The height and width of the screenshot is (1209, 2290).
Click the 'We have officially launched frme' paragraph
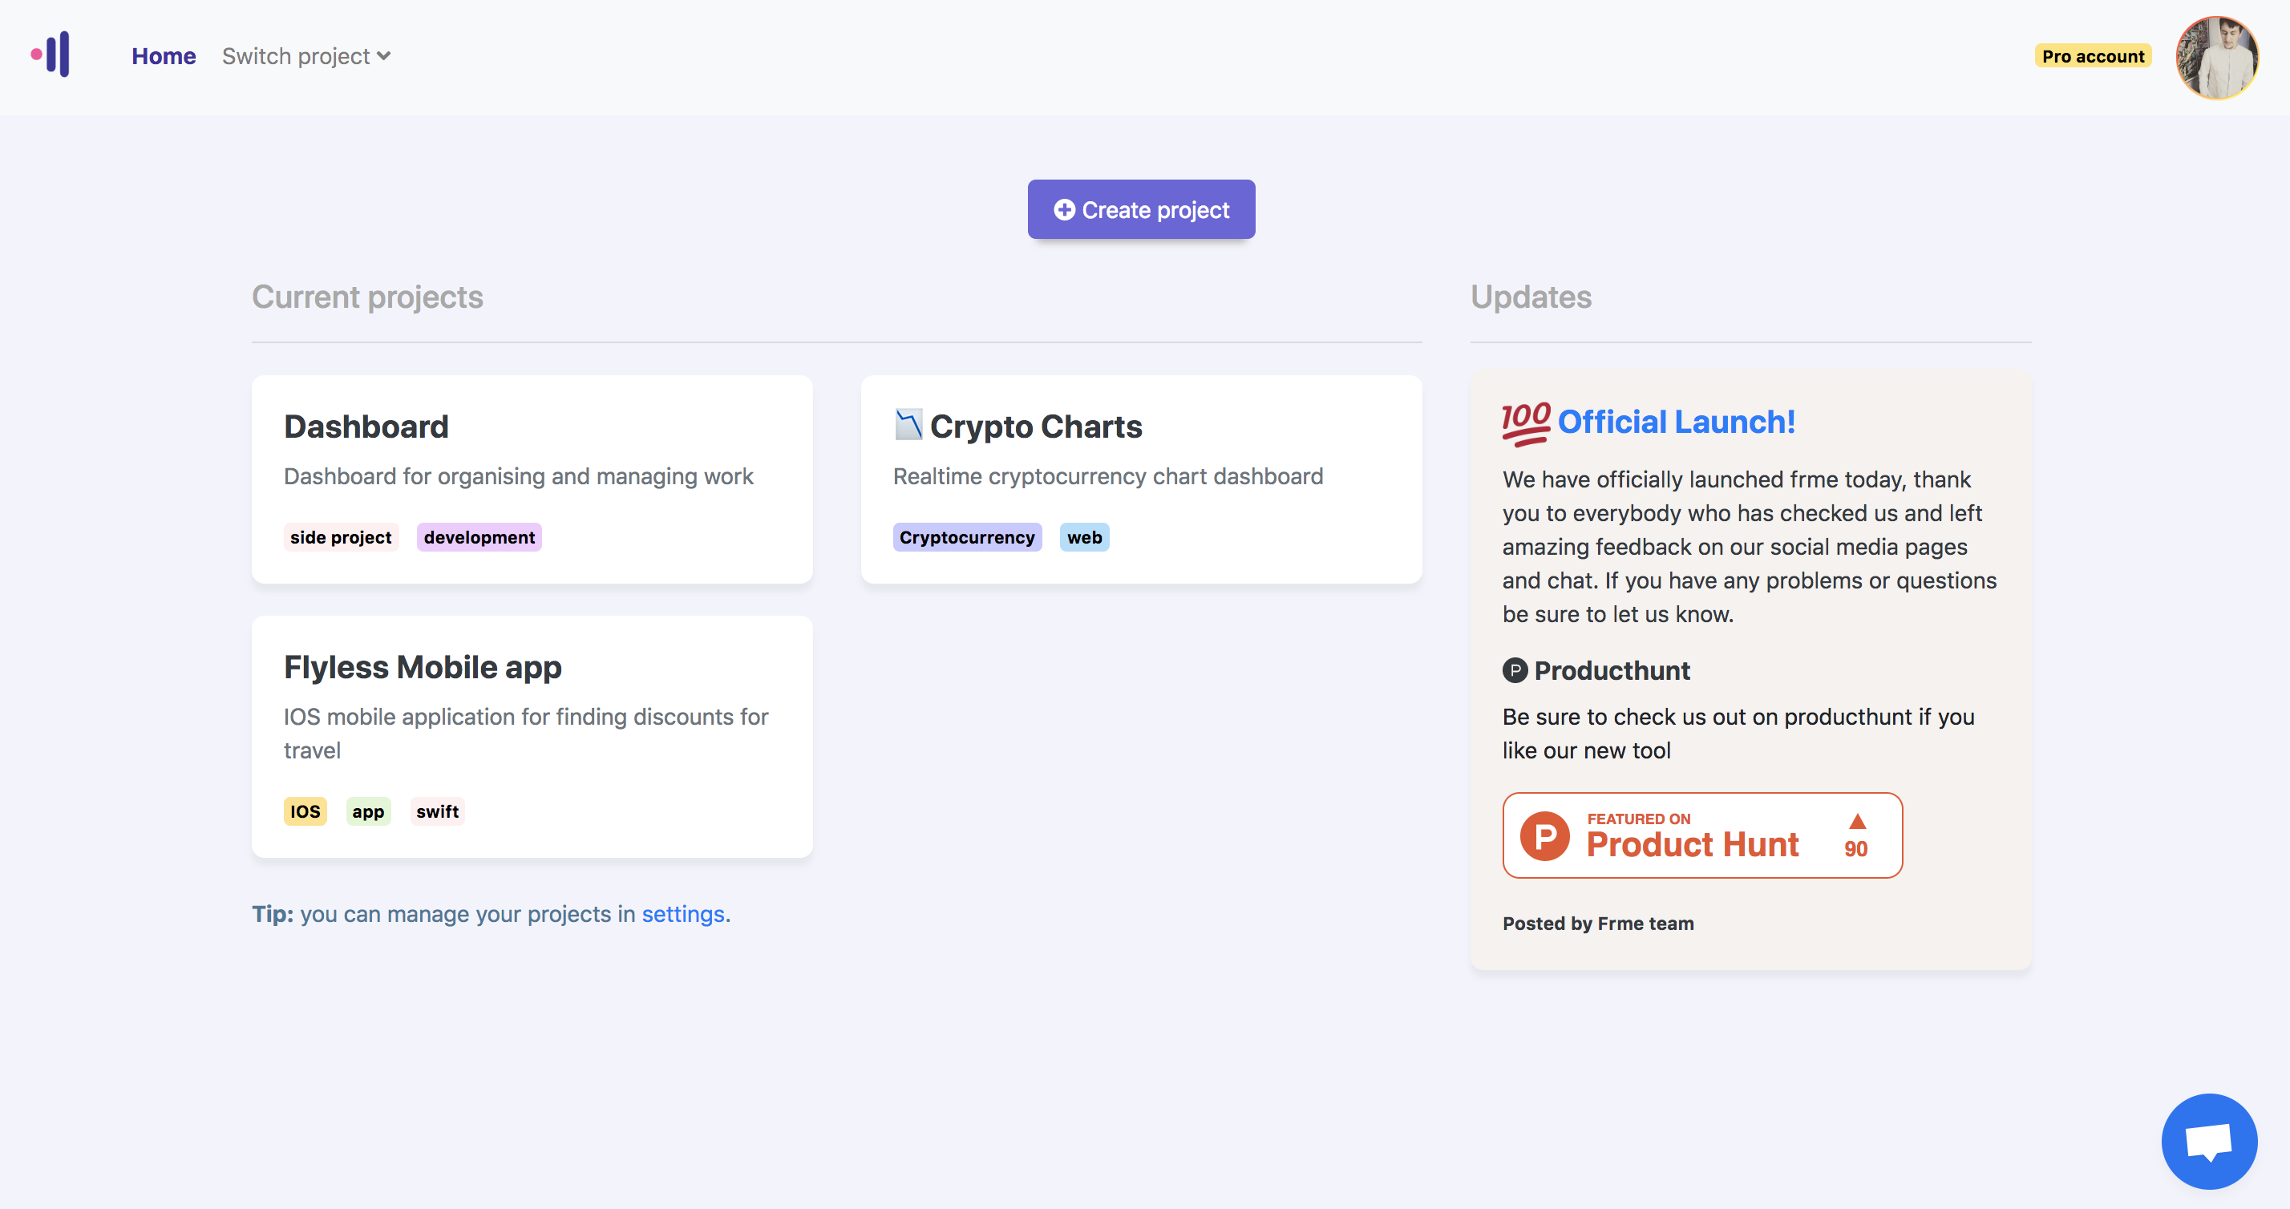click(1750, 547)
